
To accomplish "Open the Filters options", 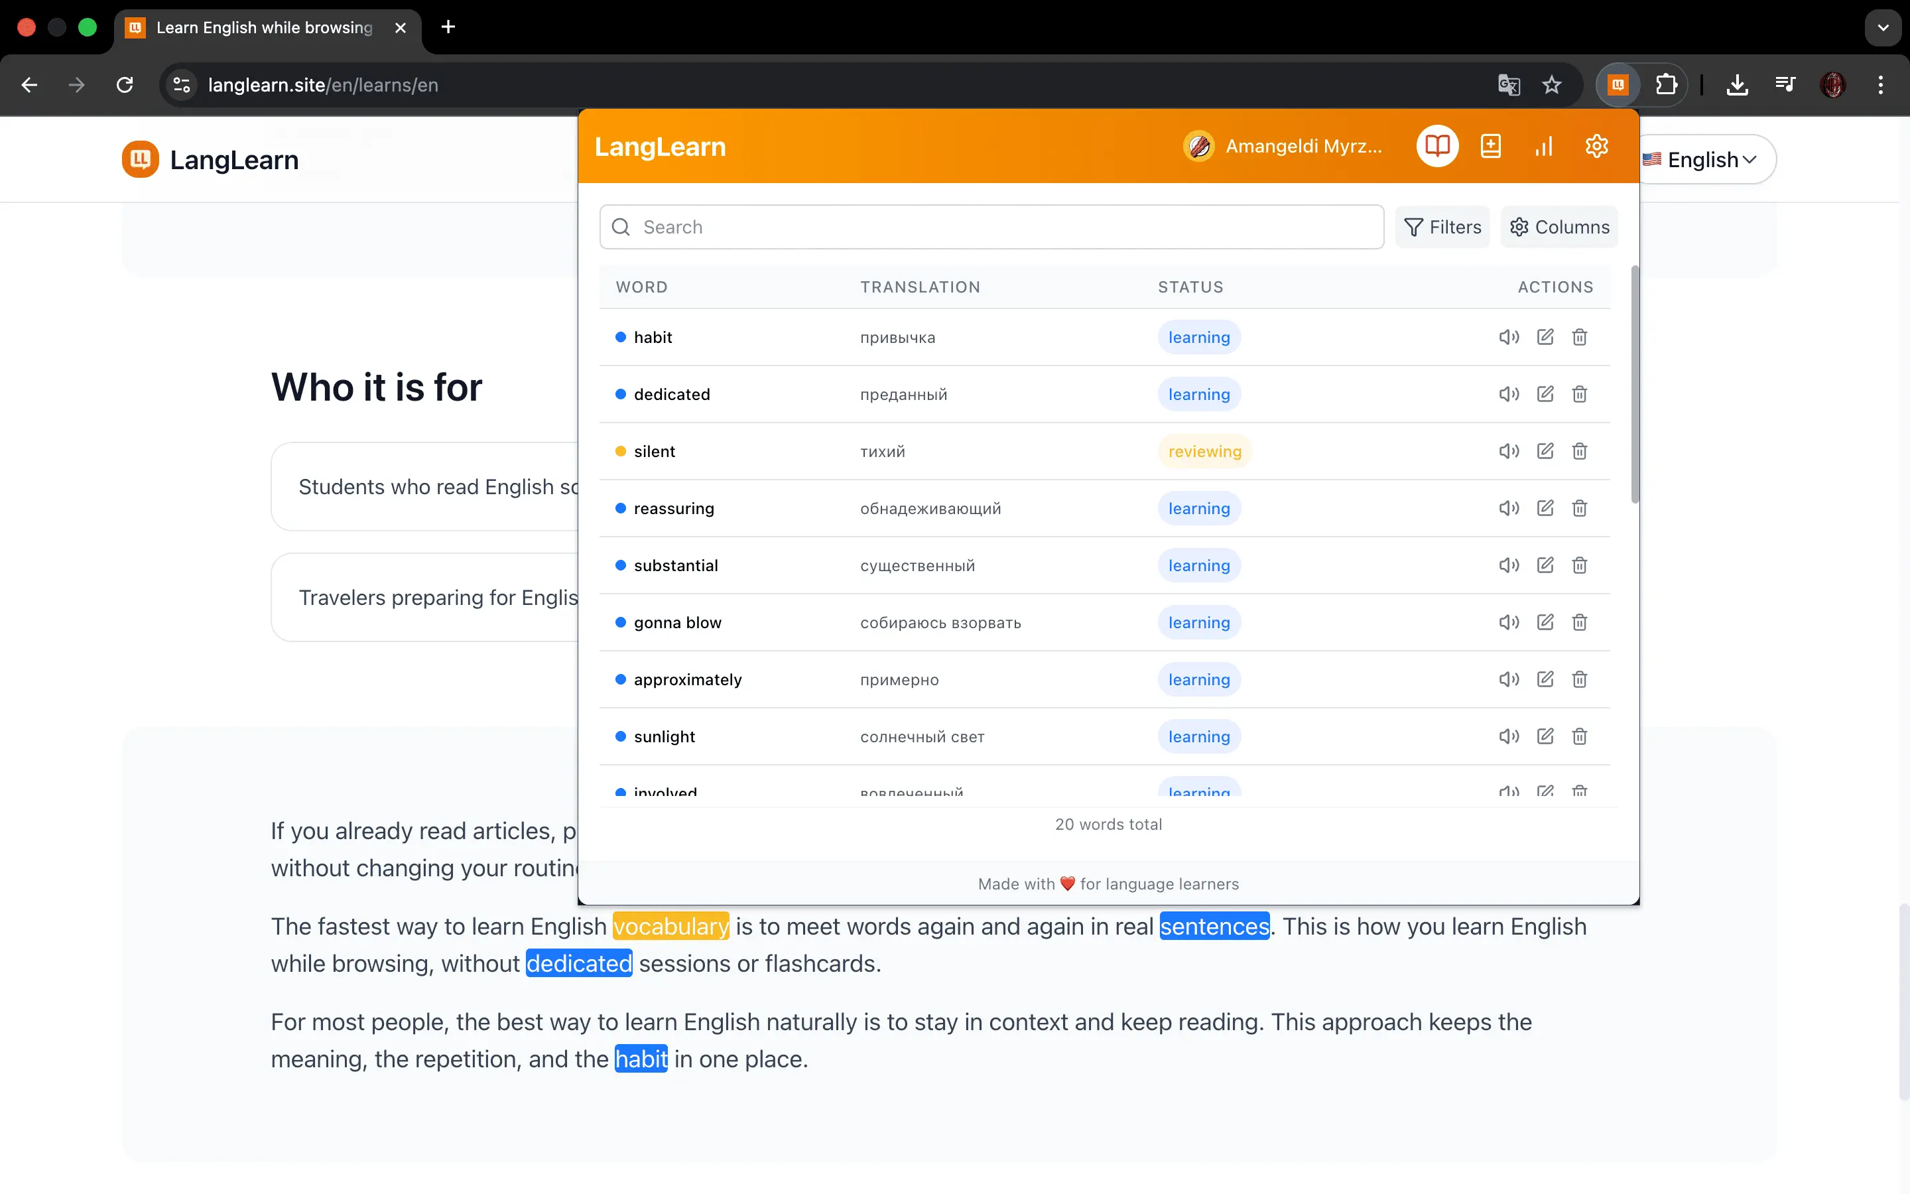I will 1442,228.
